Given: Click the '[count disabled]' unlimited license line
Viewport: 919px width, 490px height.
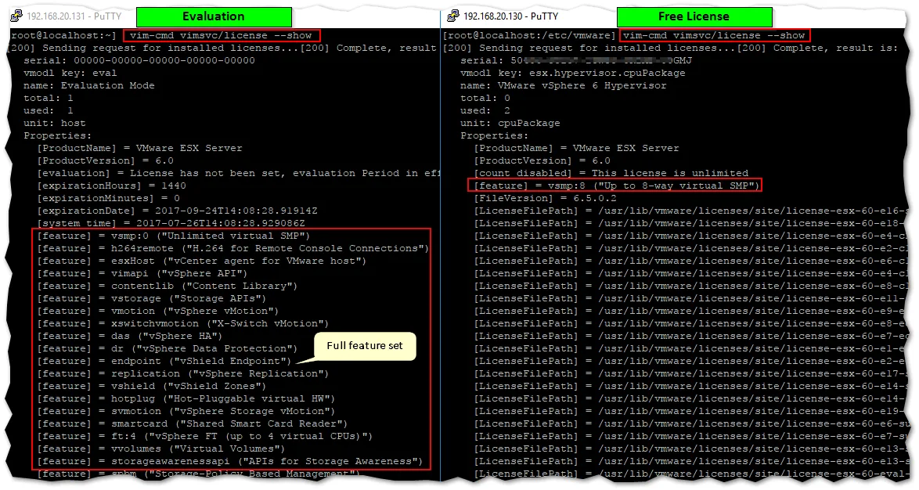Looking at the screenshot, I should [611, 174].
